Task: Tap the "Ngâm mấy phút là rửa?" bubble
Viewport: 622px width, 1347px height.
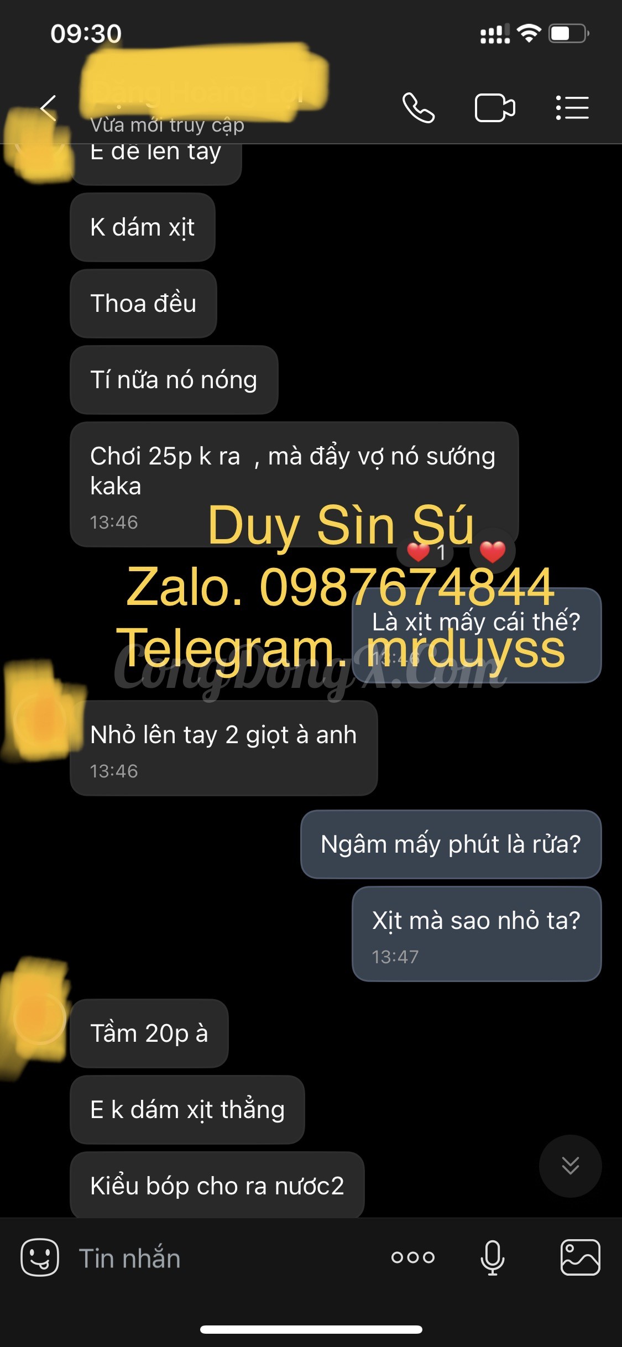Action: click(451, 844)
